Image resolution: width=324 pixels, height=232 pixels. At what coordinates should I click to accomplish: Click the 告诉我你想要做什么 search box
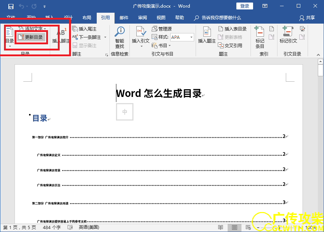(x=217, y=18)
